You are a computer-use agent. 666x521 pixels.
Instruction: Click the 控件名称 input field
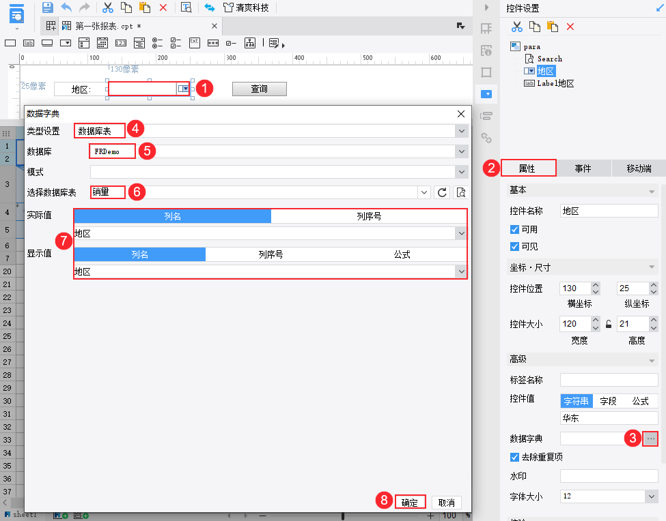(x=609, y=211)
